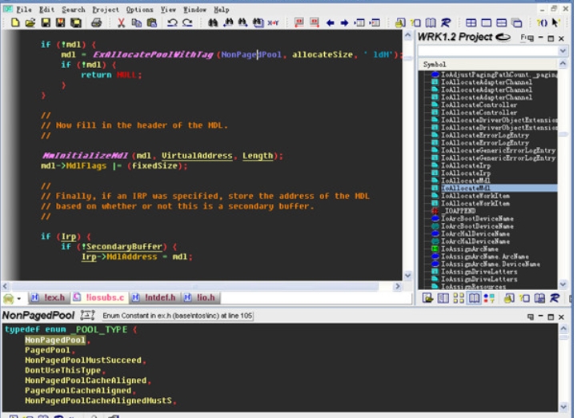
Task: Open the Options menu
Action: [139, 10]
